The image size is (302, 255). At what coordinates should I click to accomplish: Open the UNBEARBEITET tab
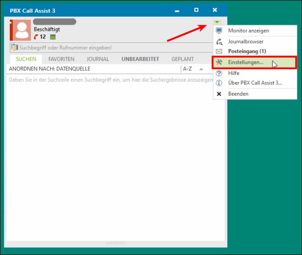click(x=140, y=59)
